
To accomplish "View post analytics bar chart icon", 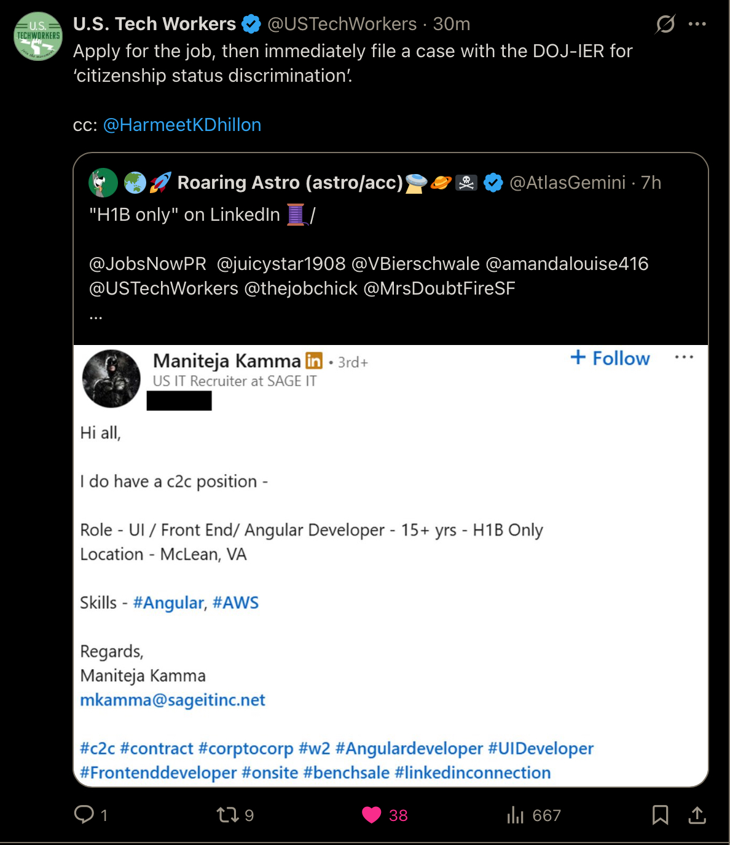I will (x=515, y=815).
